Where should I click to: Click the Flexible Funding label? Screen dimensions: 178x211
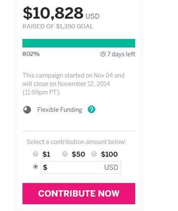pyautogui.click(x=60, y=110)
